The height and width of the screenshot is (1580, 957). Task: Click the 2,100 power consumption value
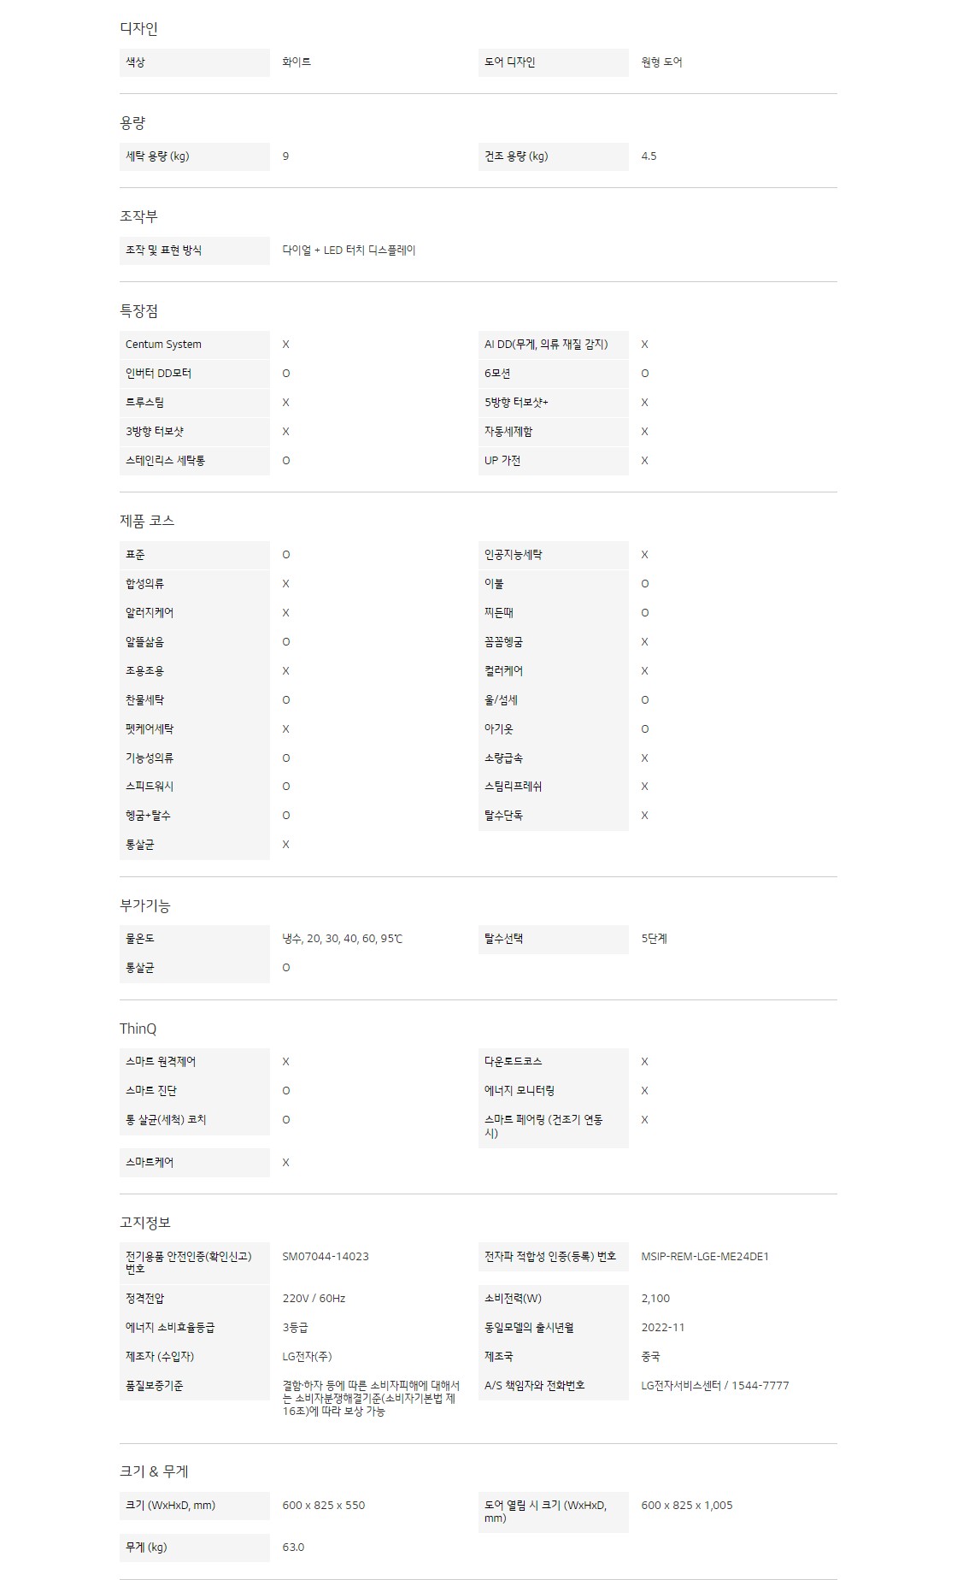tap(655, 1299)
